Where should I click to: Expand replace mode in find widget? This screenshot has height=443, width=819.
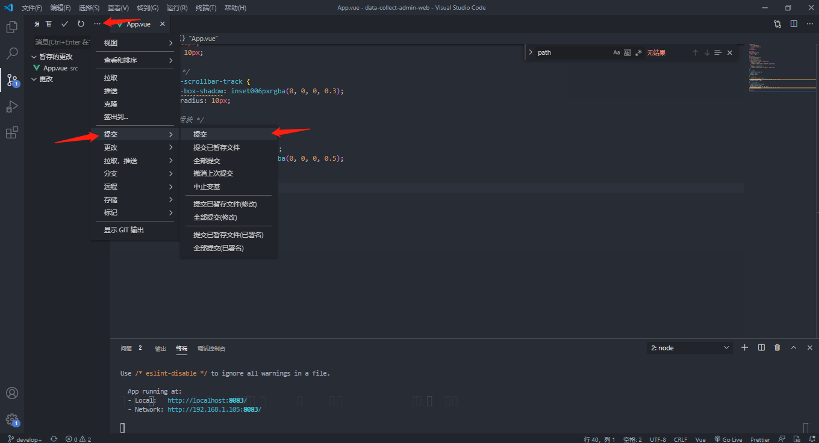[531, 53]
